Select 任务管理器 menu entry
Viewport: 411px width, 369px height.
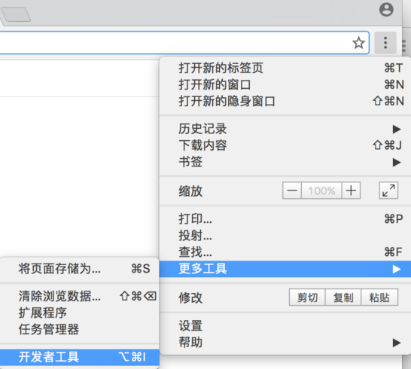(x=80, y=329)
